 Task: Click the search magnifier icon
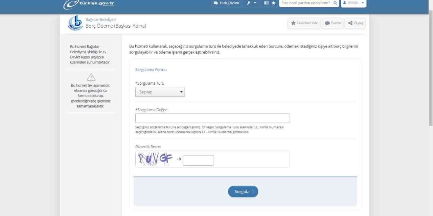click(335, 3)
